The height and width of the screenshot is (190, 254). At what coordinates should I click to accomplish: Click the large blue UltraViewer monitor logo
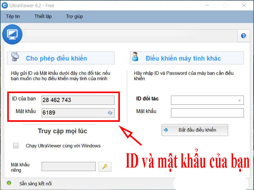click(x=12, y=34)
